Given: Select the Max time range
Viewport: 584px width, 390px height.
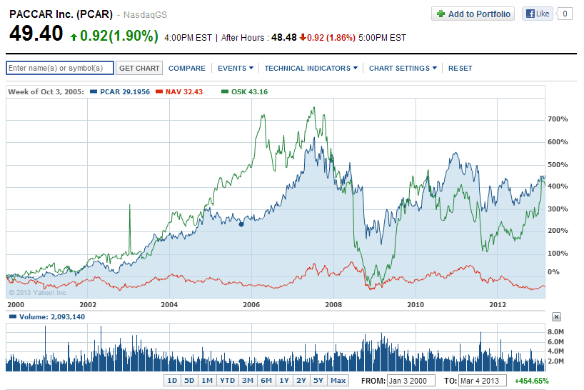Looking at the screenshot, I should [338, 380].
